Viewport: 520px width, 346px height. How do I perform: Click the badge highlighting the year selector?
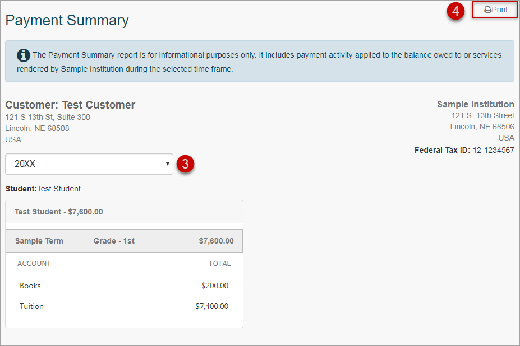(x=185, y=164)
